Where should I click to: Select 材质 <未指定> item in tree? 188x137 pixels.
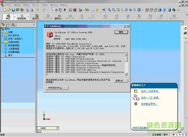point(15,39)
